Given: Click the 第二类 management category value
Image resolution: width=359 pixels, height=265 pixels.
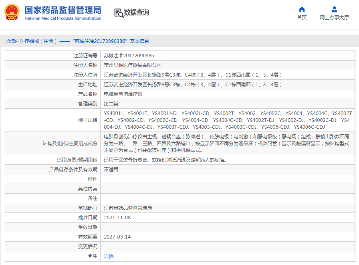Looking at the screenshot, I should [111, 104].
